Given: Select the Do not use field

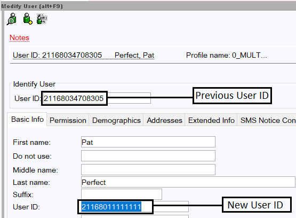Looking at the screenshot, I should tap(148, 156).
